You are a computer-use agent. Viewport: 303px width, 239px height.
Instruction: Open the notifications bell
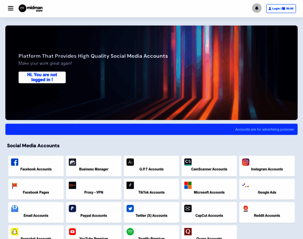(257, 8)
